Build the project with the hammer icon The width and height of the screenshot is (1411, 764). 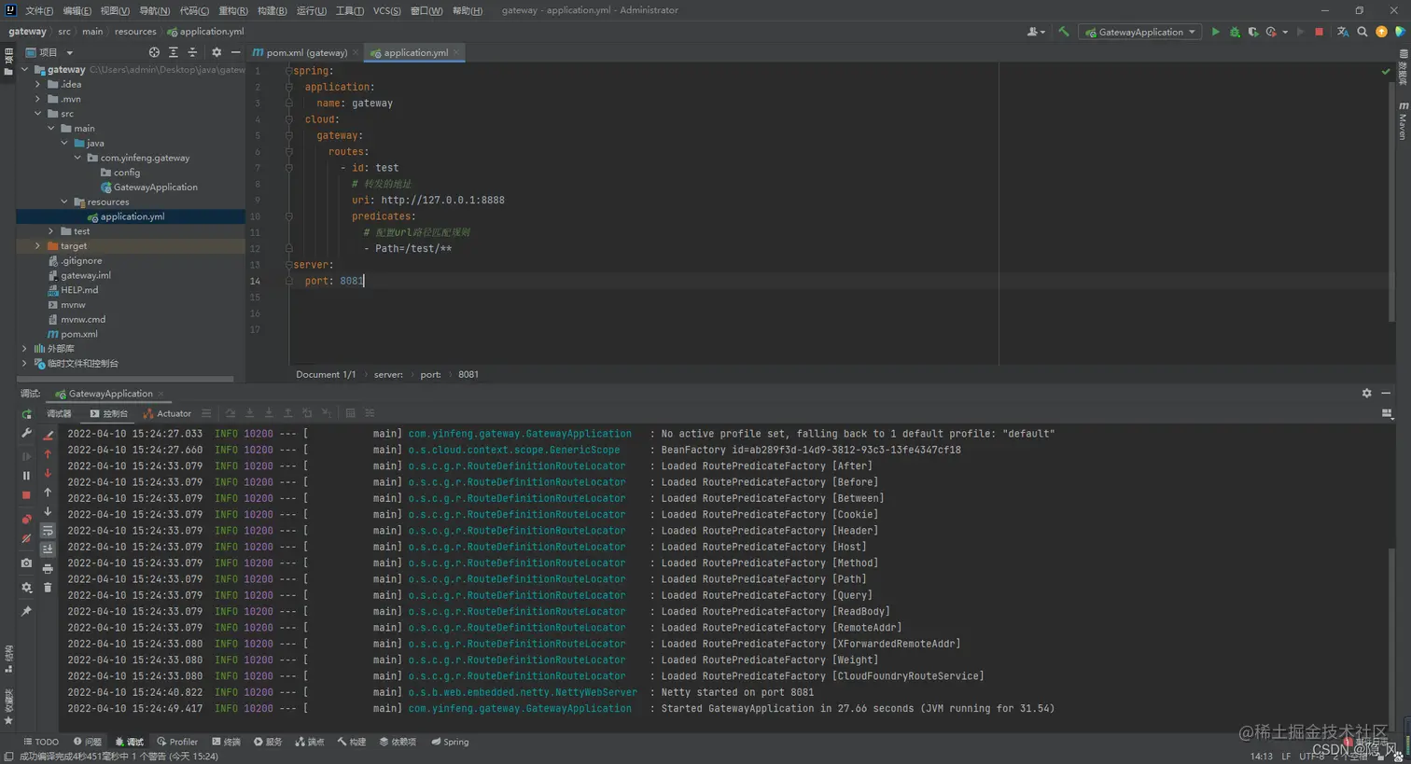tap(1063, 32)
